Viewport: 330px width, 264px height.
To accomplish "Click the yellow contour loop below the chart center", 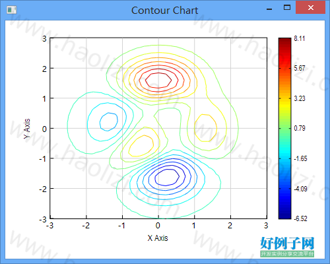I will click(141, 146).
